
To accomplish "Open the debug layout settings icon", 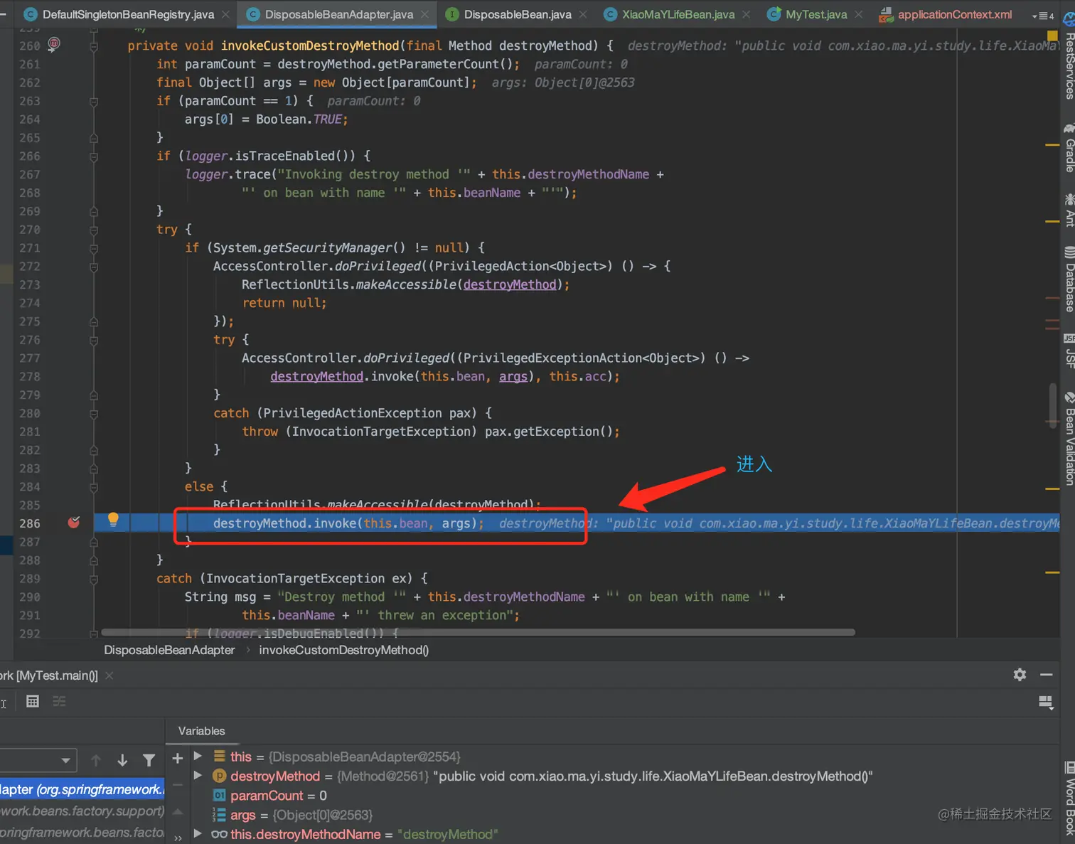I will (1045, 703).
